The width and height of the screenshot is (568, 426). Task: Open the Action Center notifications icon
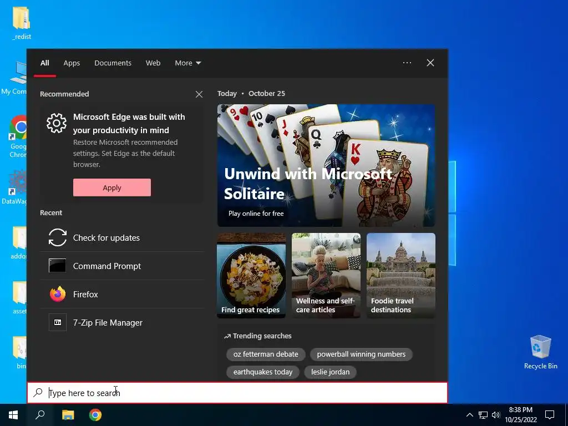click(x=550, y=415)
